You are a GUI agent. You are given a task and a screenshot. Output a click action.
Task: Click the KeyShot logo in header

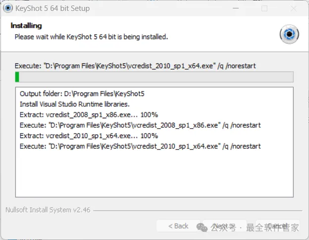[x=289, y=34]
